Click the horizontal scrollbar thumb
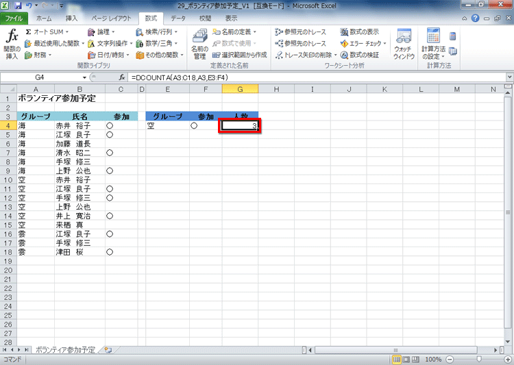Viewport: 514px width, 365px height. [x=395, y=350]
